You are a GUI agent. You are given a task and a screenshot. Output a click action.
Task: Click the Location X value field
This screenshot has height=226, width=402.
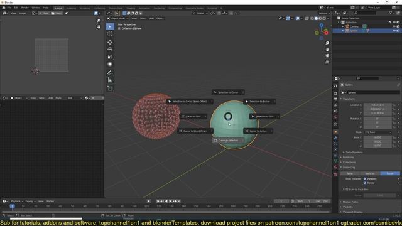(x=378, y=105)
